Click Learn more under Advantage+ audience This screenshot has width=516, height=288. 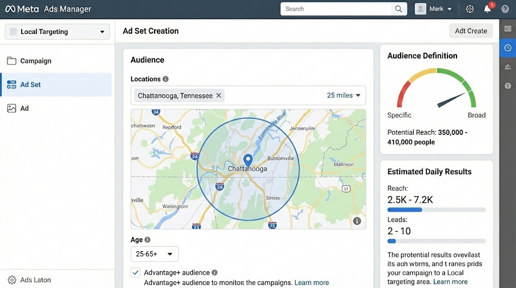(311, 283)
